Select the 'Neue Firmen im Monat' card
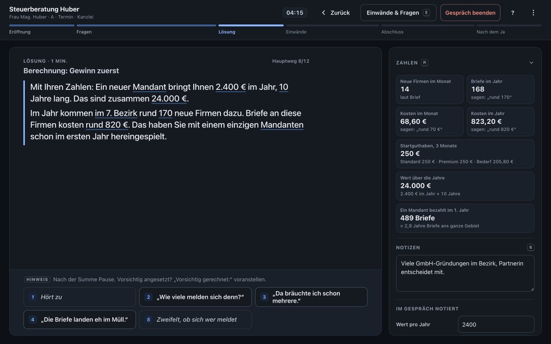Image resolution: width=551 pixels, height=344 pixels. pos(430,89)
